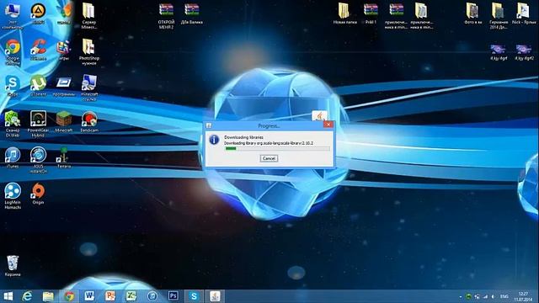Click the network signal tray icon
Viewport: 539px width, 303px height.
[x=485, y=296]
